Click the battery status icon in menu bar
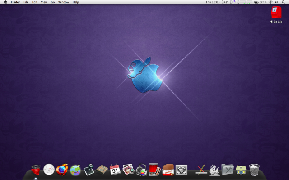This screenshot has height=180, width=289. [x=256, y=2]
